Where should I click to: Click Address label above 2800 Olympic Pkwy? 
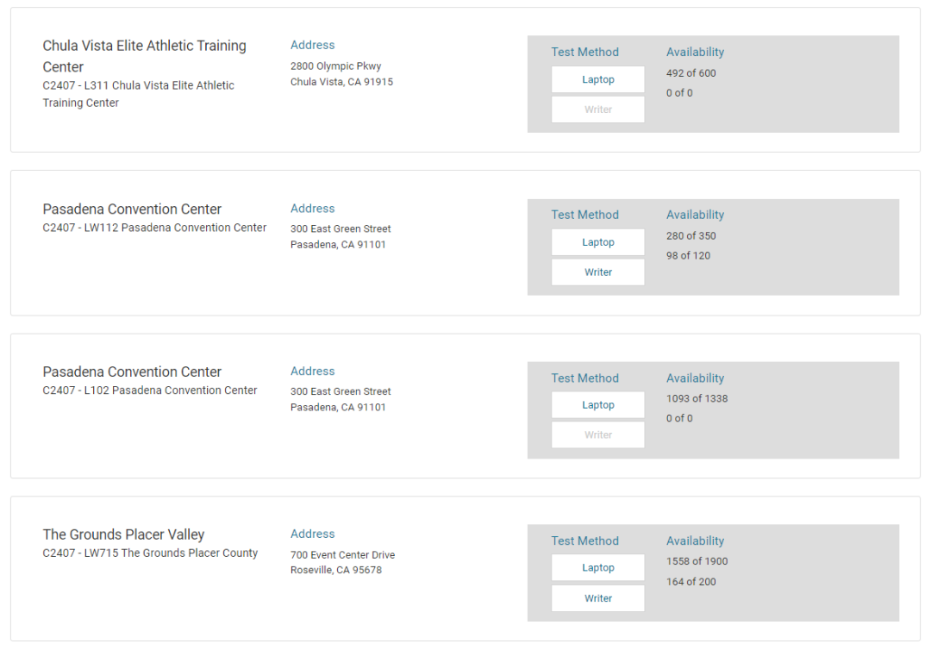click(312, 45)
